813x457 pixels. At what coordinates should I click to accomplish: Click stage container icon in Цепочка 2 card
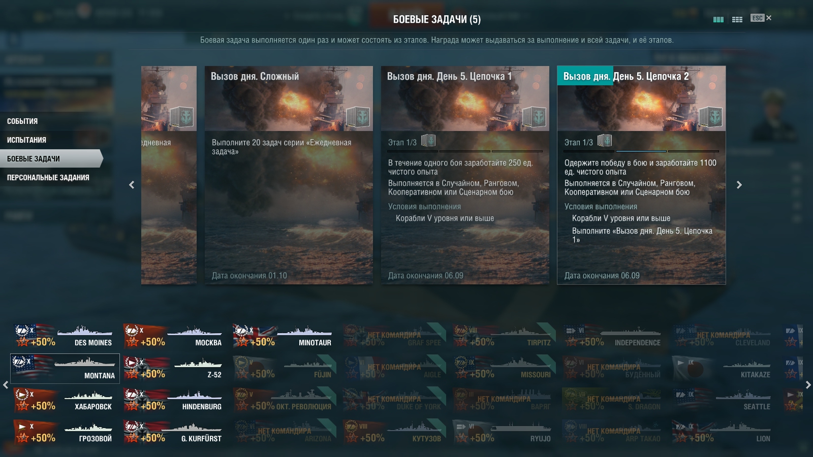[605, 141]
